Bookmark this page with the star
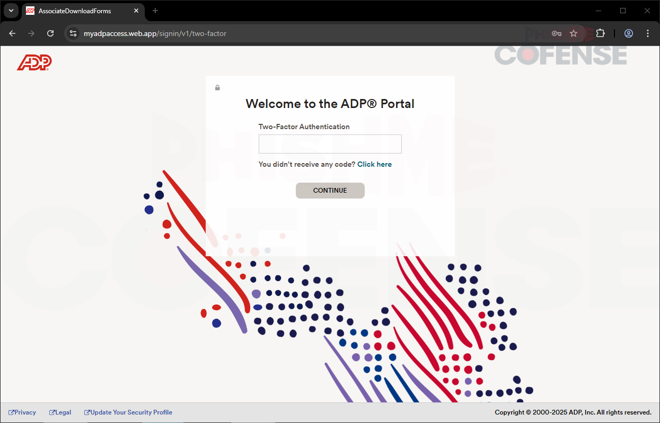This screenshot has width=660, height=423. click(574, 33)
